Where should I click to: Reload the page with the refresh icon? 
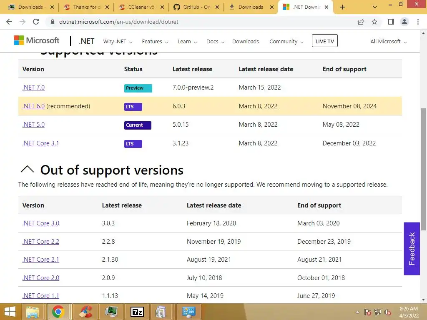click(x=36, y=22)
